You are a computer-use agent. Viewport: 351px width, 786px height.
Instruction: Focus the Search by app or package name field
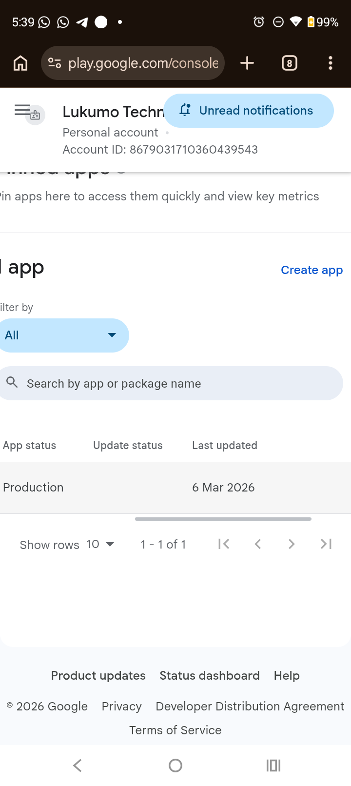(171, 383)
